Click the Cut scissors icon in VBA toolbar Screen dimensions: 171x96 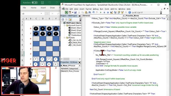pos(79,13)
